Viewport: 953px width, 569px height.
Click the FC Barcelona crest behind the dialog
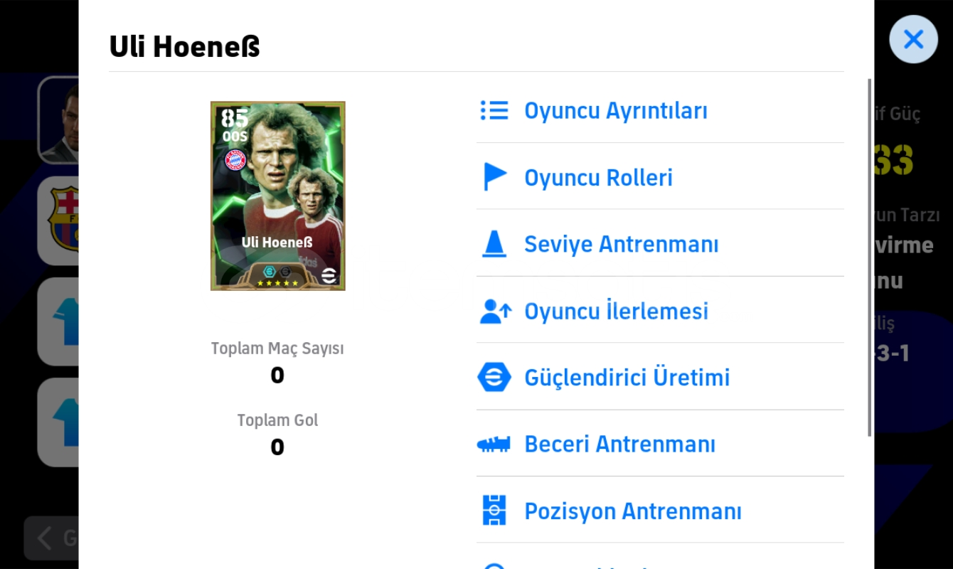[62, 219]
